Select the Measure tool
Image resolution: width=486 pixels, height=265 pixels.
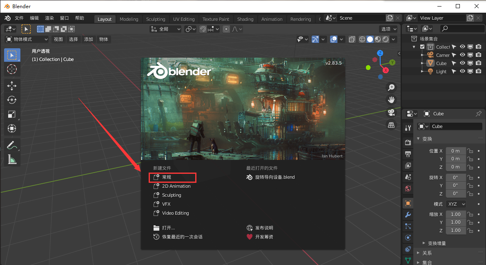[12, 159]
